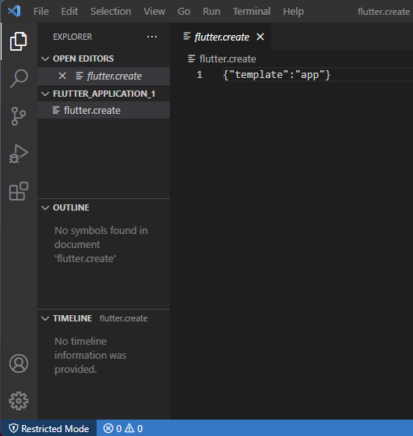This screenshot has height=436, width=413.
Task: Close the flutter.create editor tab
Action: click(260, 37)
